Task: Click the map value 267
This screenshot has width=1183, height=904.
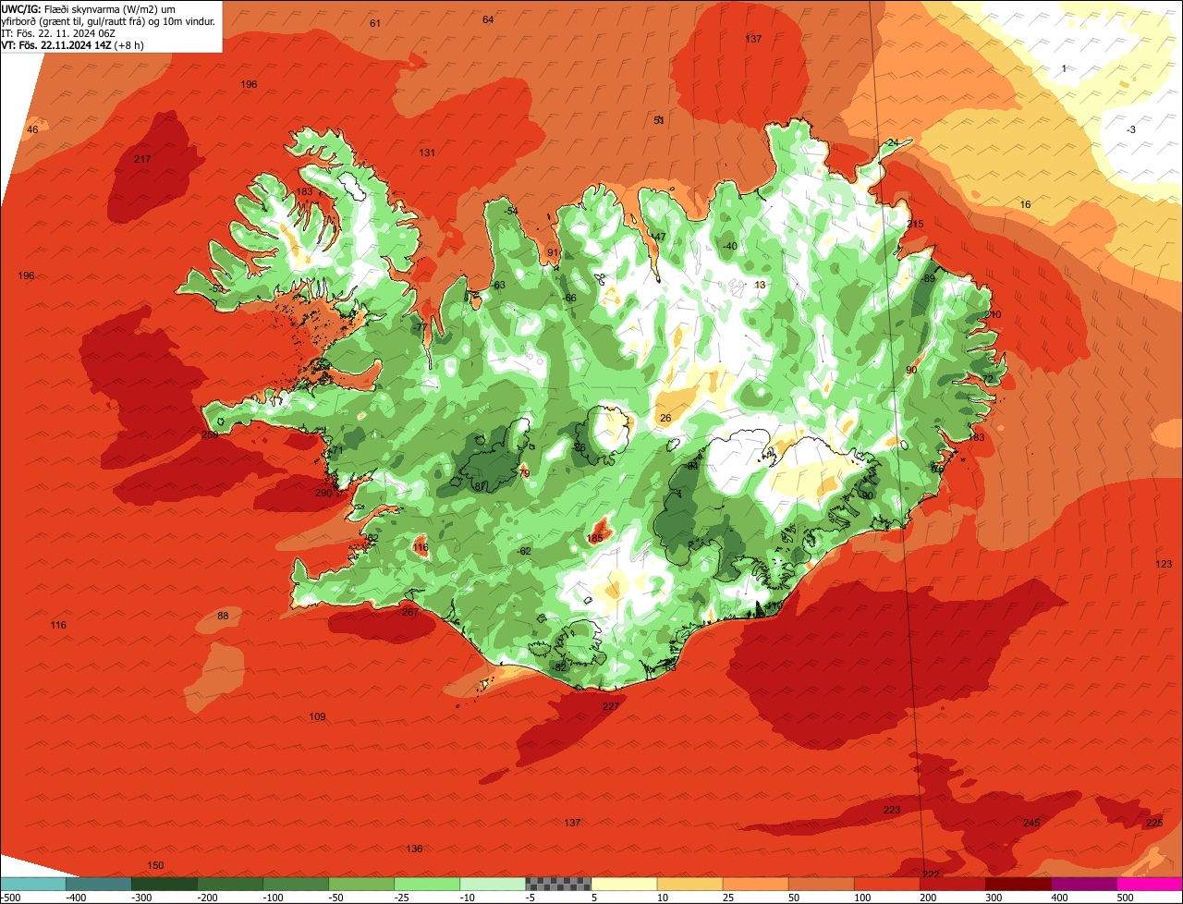Action: click(x=410, y=612)
